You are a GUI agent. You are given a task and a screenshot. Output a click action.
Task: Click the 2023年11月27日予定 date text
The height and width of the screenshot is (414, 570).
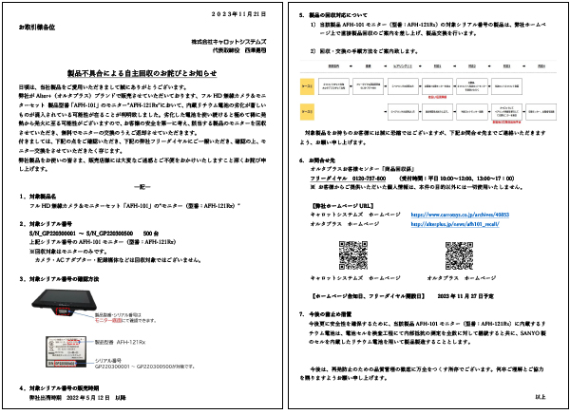click(x=465, y=296)
